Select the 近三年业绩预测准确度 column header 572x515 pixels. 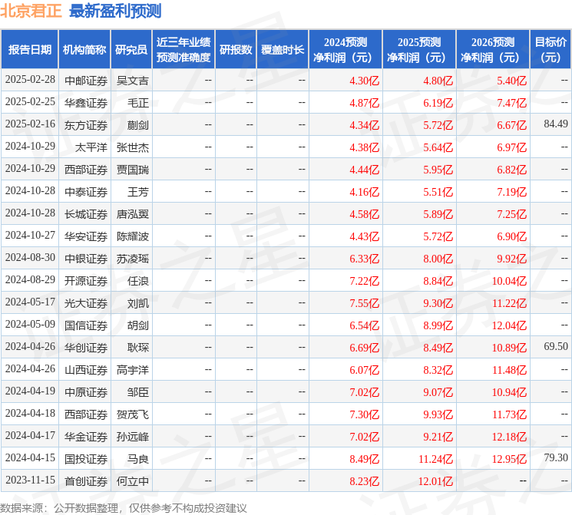(x=184, y=50)
